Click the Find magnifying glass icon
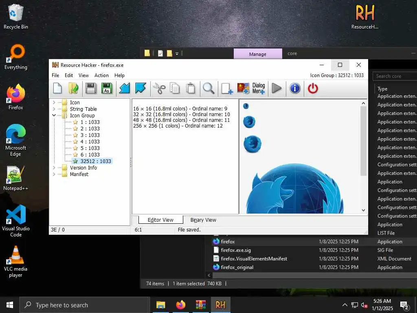Image resolution: width=417 pixels, height=313 pixels. pyautogui.click(x=208, y=88)
